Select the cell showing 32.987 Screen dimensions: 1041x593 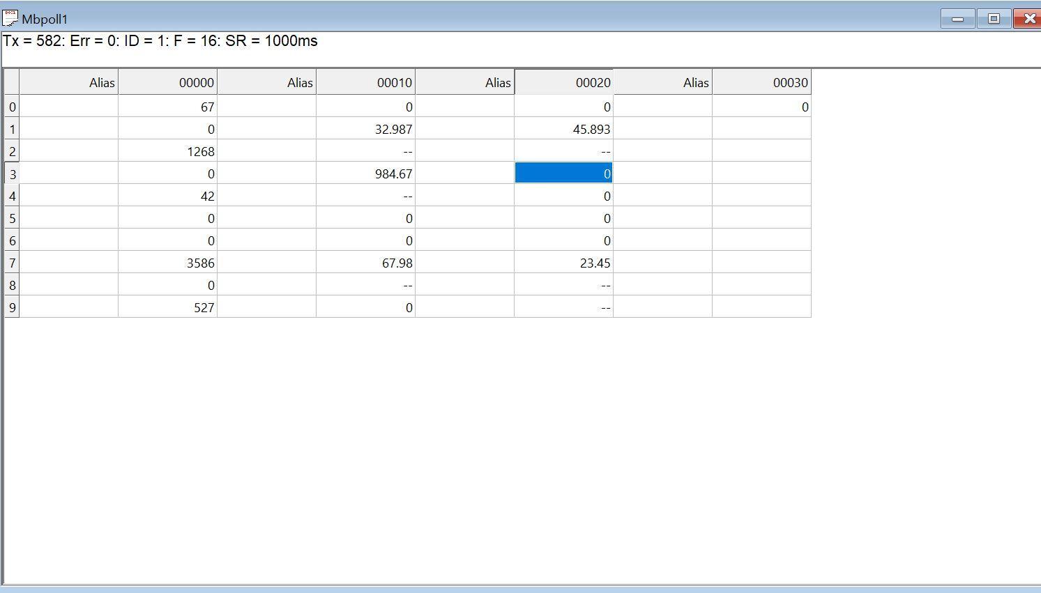point(366,129)
